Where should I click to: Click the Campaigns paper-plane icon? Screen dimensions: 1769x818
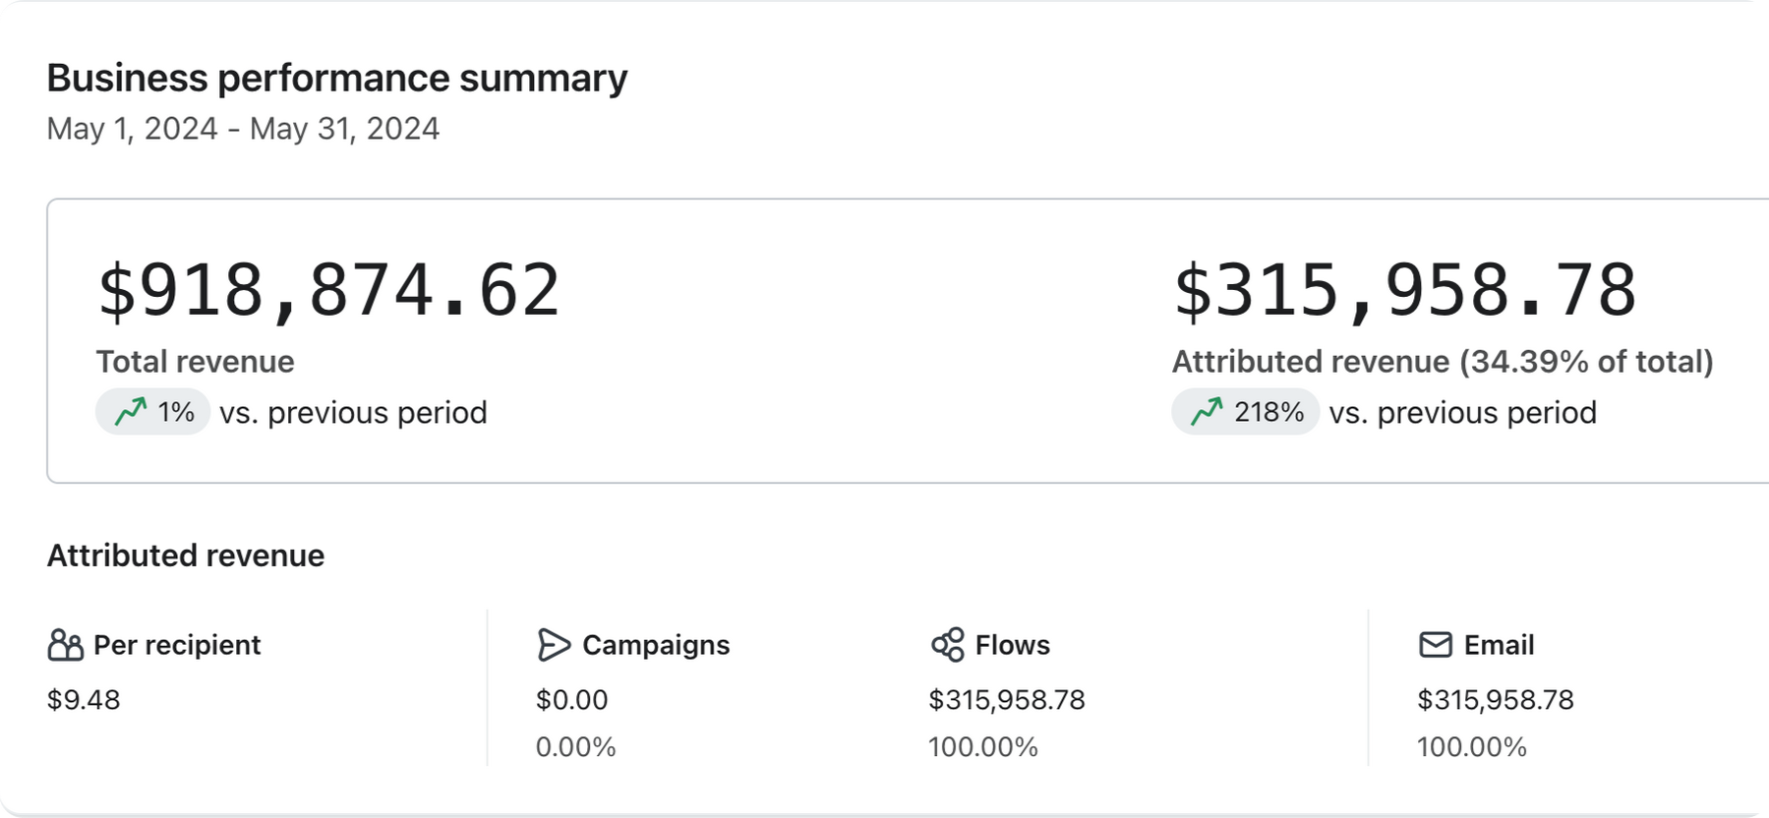coord(554,645)
